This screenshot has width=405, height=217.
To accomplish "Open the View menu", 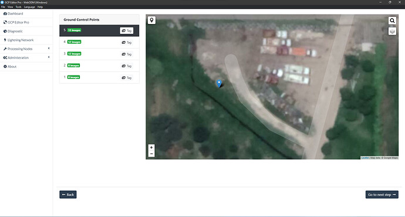I will point(11,7).
